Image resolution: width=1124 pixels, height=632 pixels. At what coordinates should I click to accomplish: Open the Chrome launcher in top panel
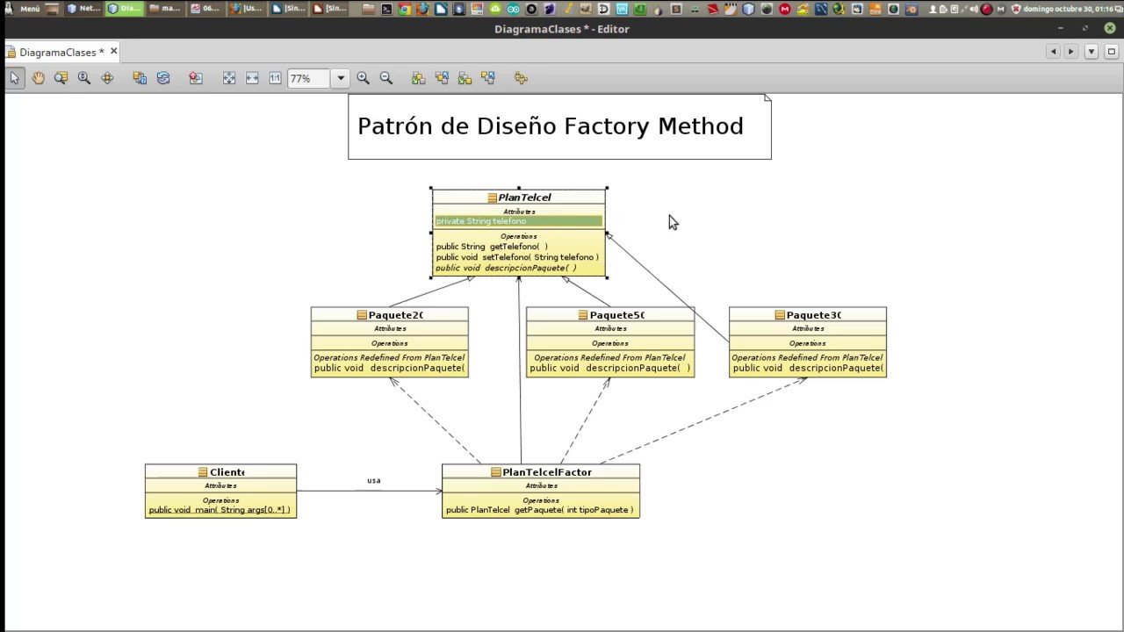point(405,9)
